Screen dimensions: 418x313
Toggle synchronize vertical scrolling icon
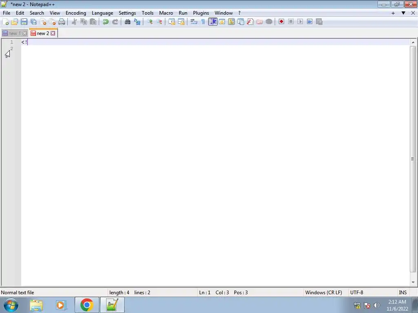coord(172,22)
